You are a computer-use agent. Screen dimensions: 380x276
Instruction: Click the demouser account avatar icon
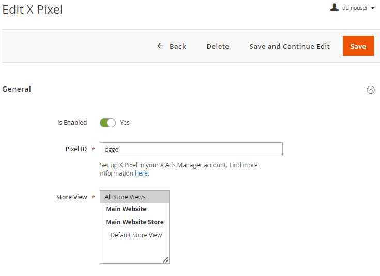[334, 7]
